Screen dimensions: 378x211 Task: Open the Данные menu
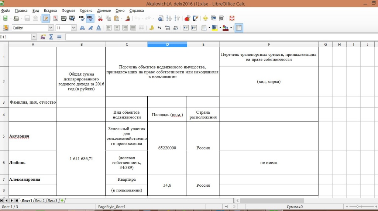[104, 11]
